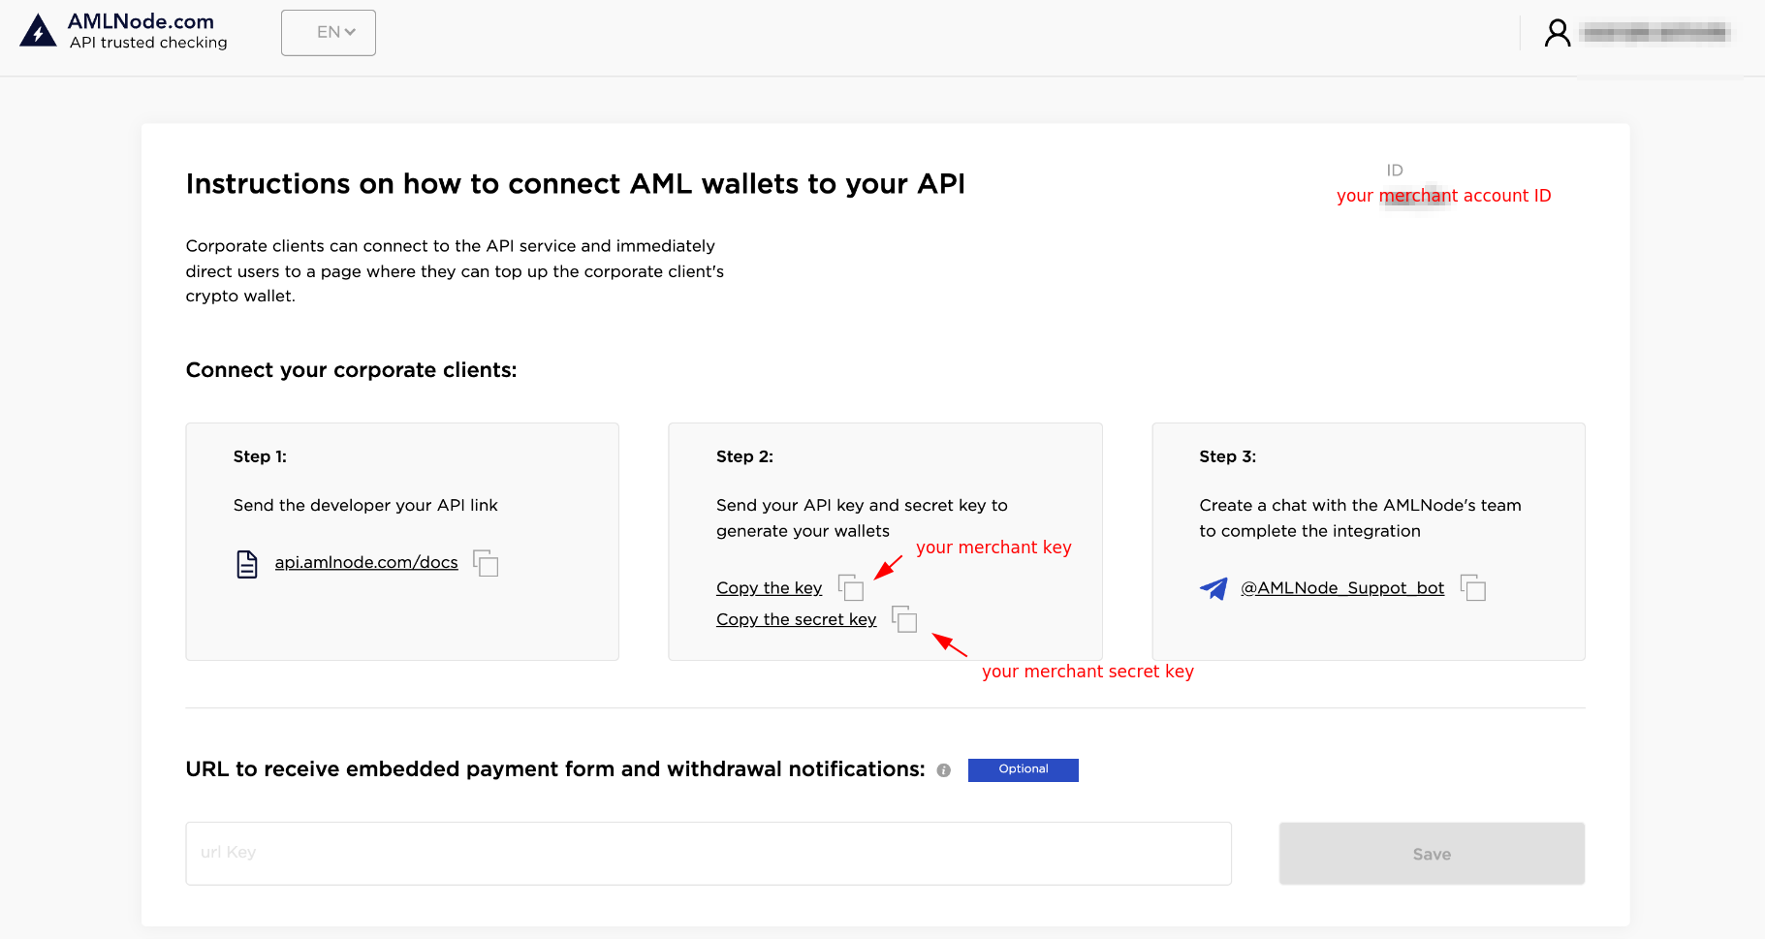Open the @AMLNode_Suppot_bot link
Image resolution: width=1765 pixels, height=939 pixels.
click(1342, 588)
